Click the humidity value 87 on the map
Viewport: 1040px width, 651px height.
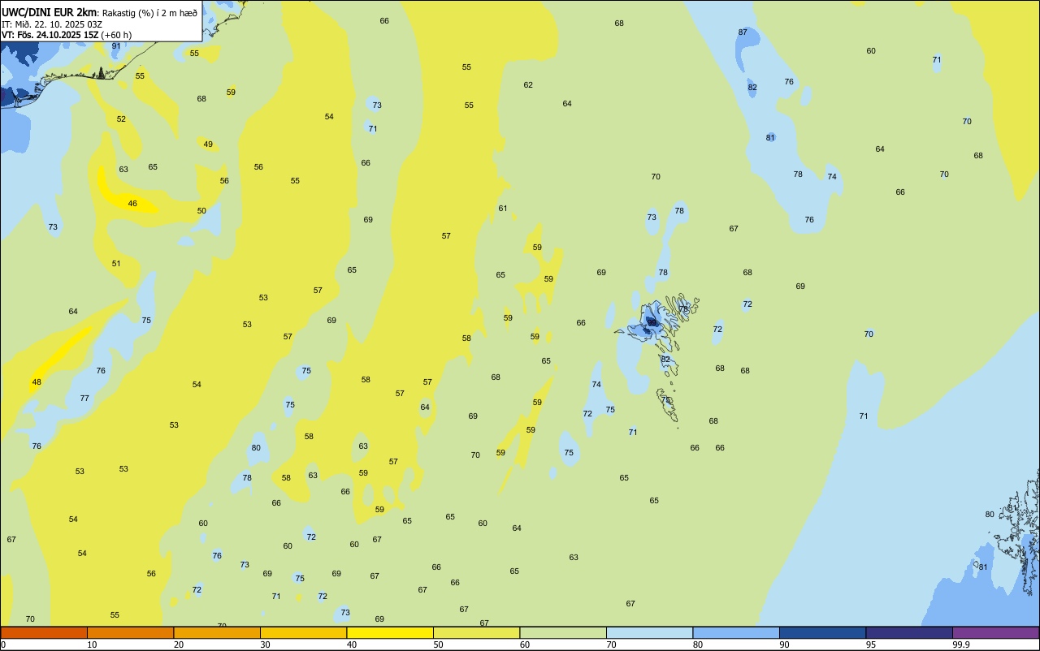pos(743,32)
